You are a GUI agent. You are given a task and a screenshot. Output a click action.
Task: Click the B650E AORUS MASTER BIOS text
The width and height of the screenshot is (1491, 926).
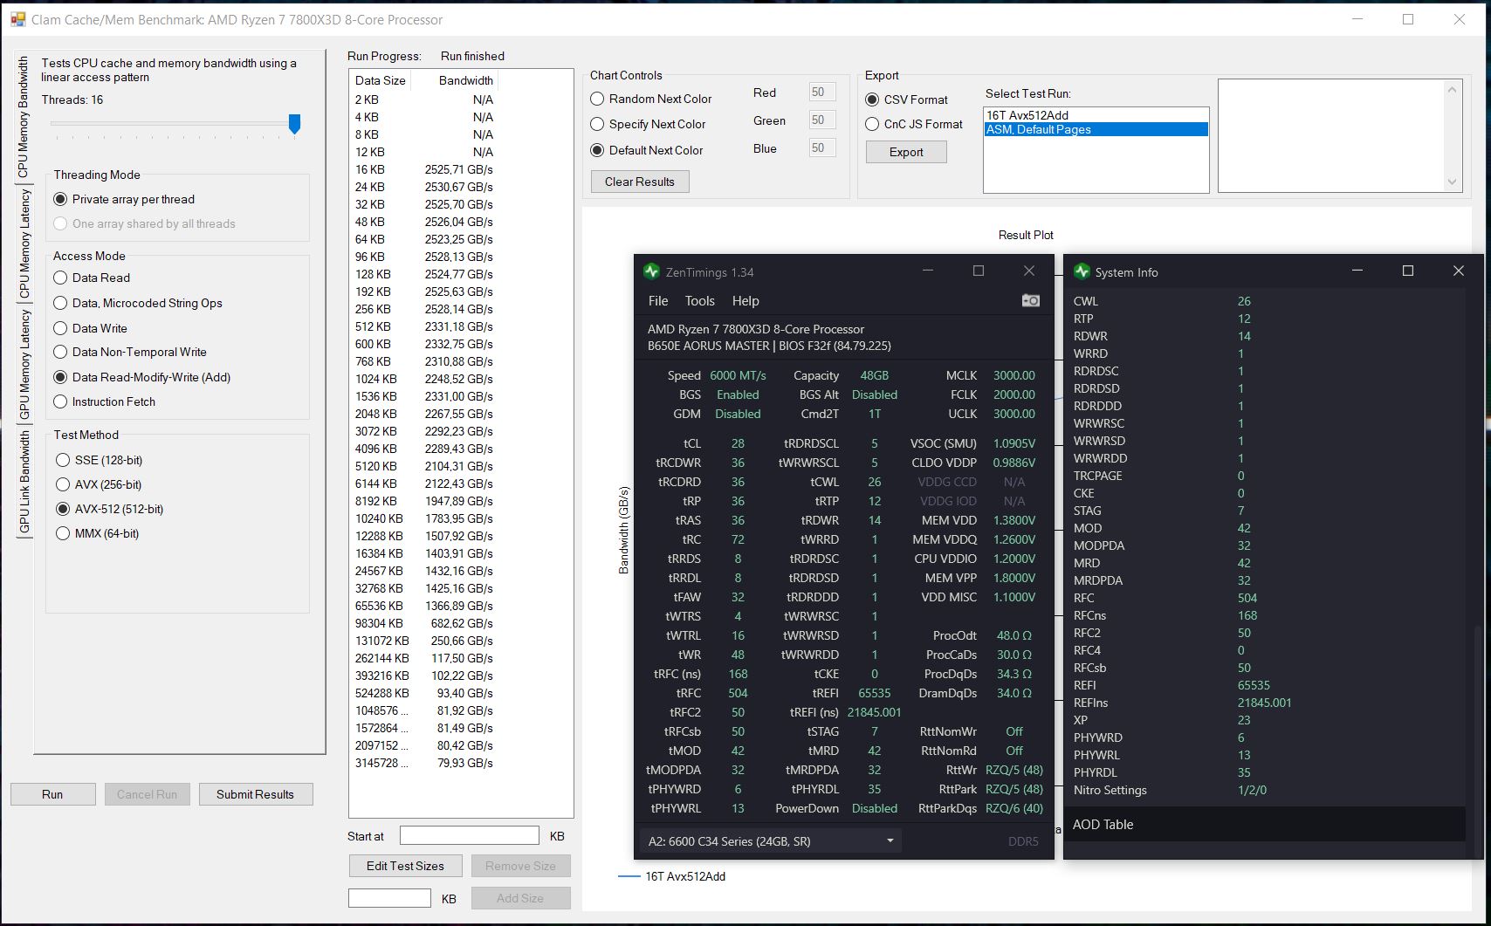tap(769, 346)
